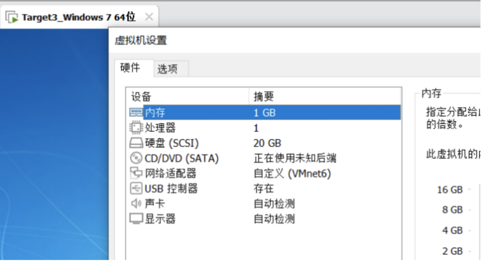
Task: Click the sound card speaker icon
Action: tap(136, 203)
